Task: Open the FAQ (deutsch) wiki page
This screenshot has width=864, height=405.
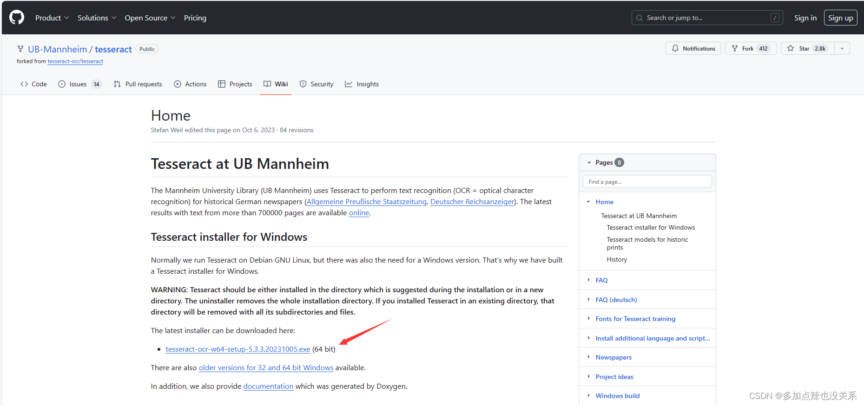Action: tap(616, 300)
